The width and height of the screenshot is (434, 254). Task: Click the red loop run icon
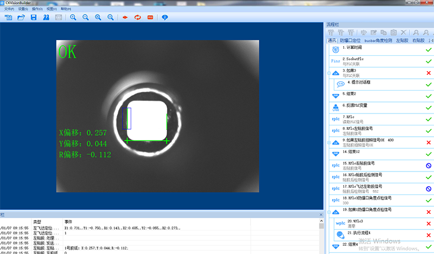pyautogui.click(x=137, y=17)
